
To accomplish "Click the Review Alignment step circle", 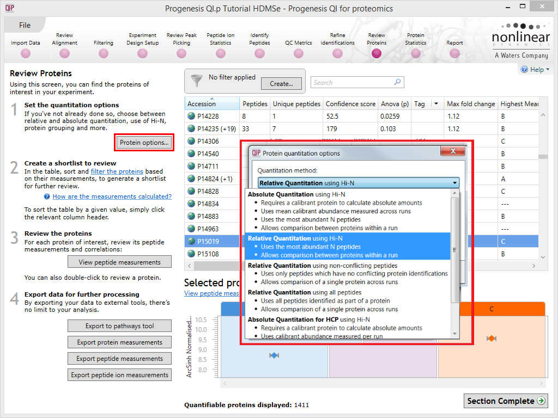I will point(64,54).
